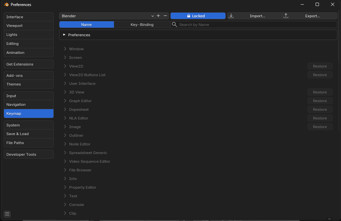Viewport: 341px width, 221px height.
Task: Toggle the Locked keymap button
Action: [x=198, y=16]
